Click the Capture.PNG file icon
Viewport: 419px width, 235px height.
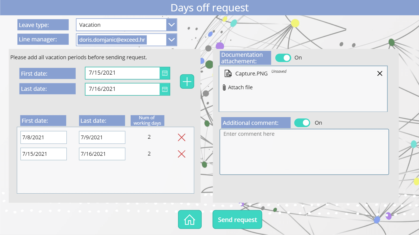[x=228, y=73]
